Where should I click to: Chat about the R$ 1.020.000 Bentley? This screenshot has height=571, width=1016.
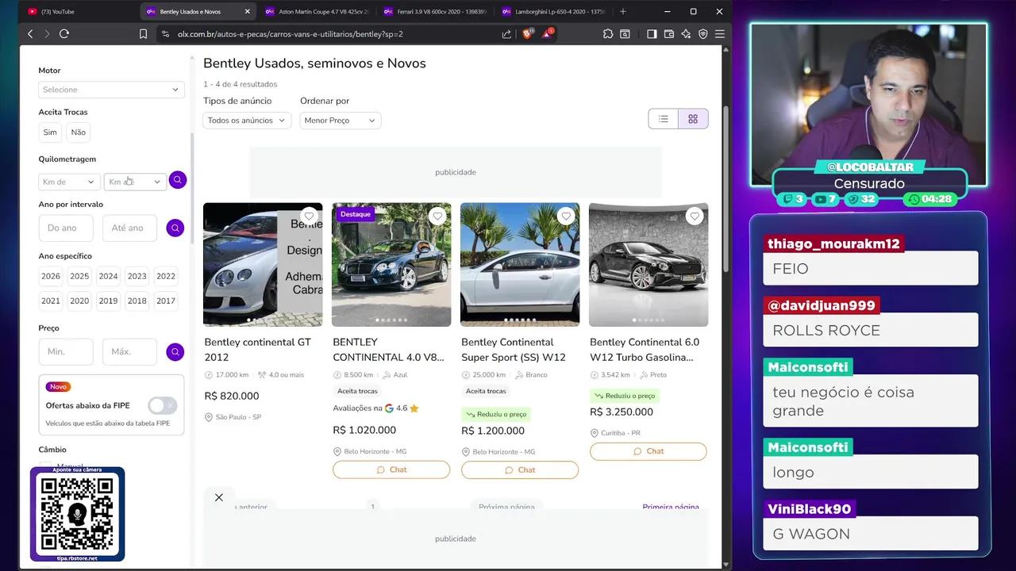click(x=391, y=469)
